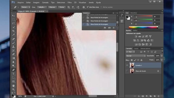Click the red R color slider
This screenshot has width=174, height=98.
click(143, 16)
